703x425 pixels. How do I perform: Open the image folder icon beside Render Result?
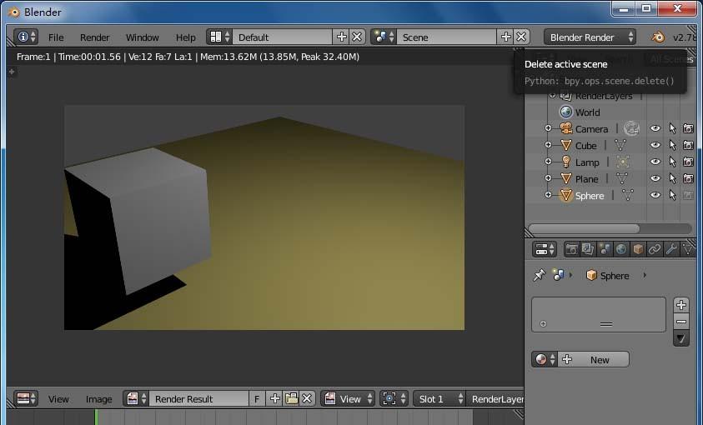coord(291,398)
